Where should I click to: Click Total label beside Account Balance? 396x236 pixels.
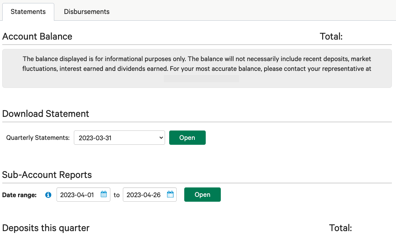point(331,37)
